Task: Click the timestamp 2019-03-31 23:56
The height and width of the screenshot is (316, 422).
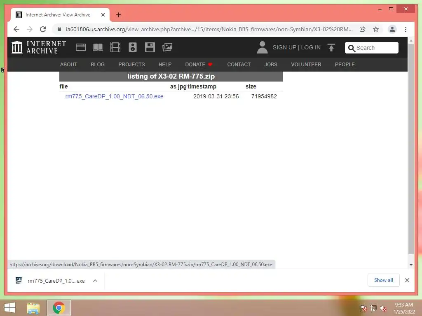Action: coord(216,96)
